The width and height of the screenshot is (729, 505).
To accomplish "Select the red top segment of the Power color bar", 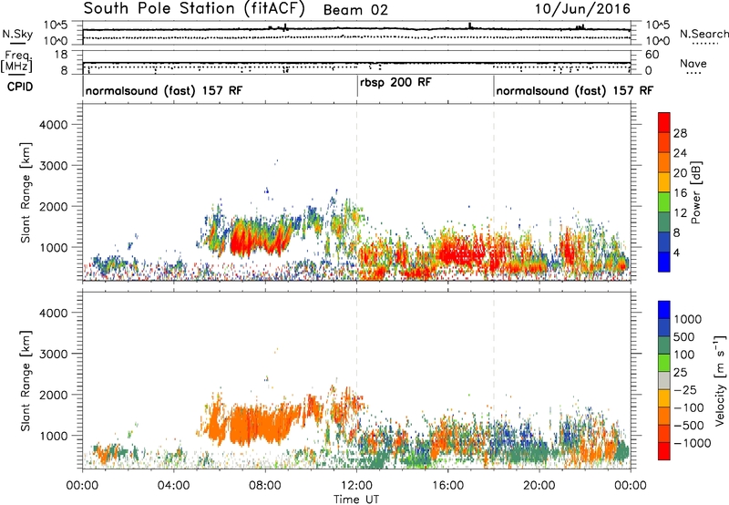I will click(x=664, y=122).
